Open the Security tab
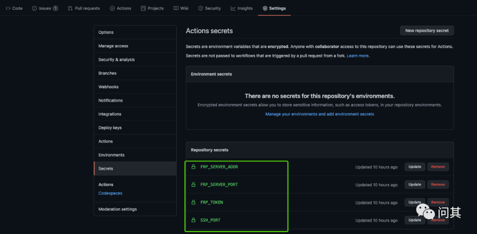Screen dimensions: 477x234 tap(209, 8)
